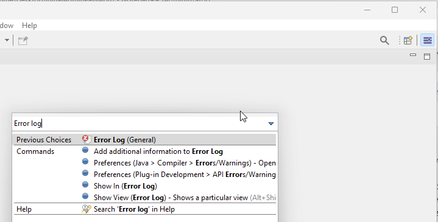The height and width of the screenshot is (222, 438).
Task: Click the new editor toolbar icon with pencil
Action: 23,40
